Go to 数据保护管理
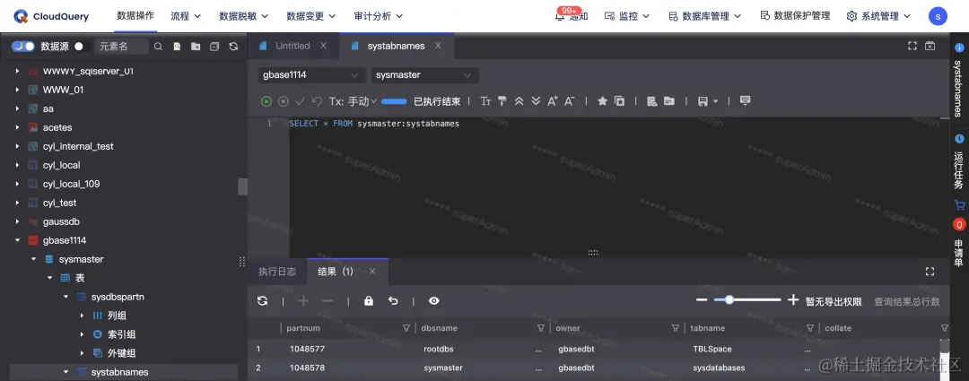Screen dimensions: 969x381 click(795, 16)
